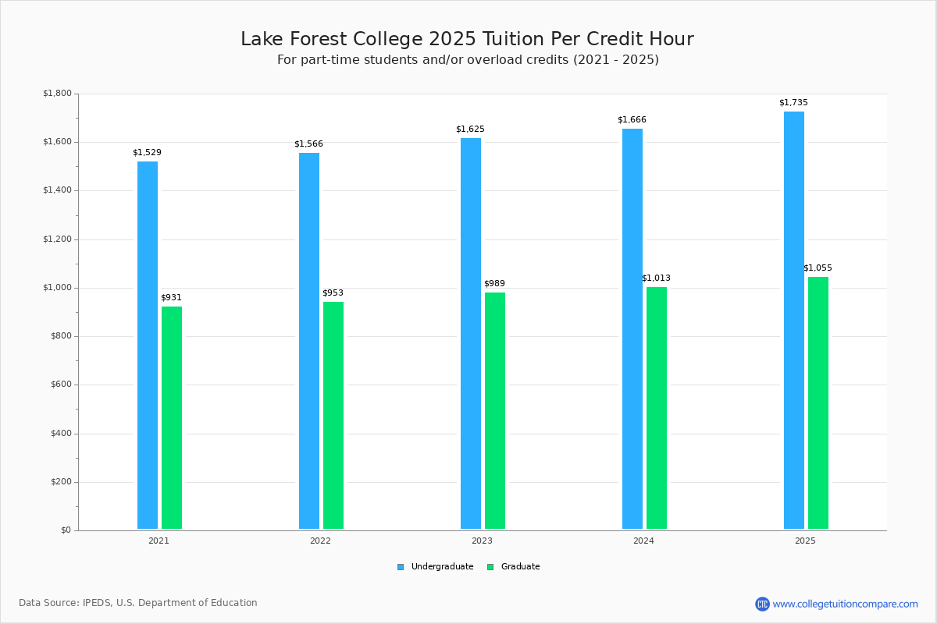The image size is (937, 624).
Task: Click the 2023 graduate bar ($989)
Action: tap(495, 410)
